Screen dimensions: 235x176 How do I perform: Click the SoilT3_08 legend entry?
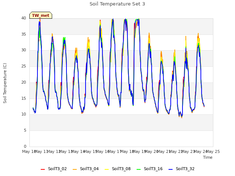117,169
